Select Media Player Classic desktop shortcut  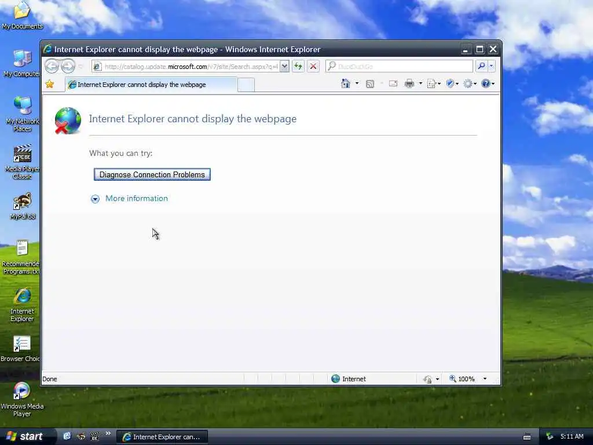22,162
